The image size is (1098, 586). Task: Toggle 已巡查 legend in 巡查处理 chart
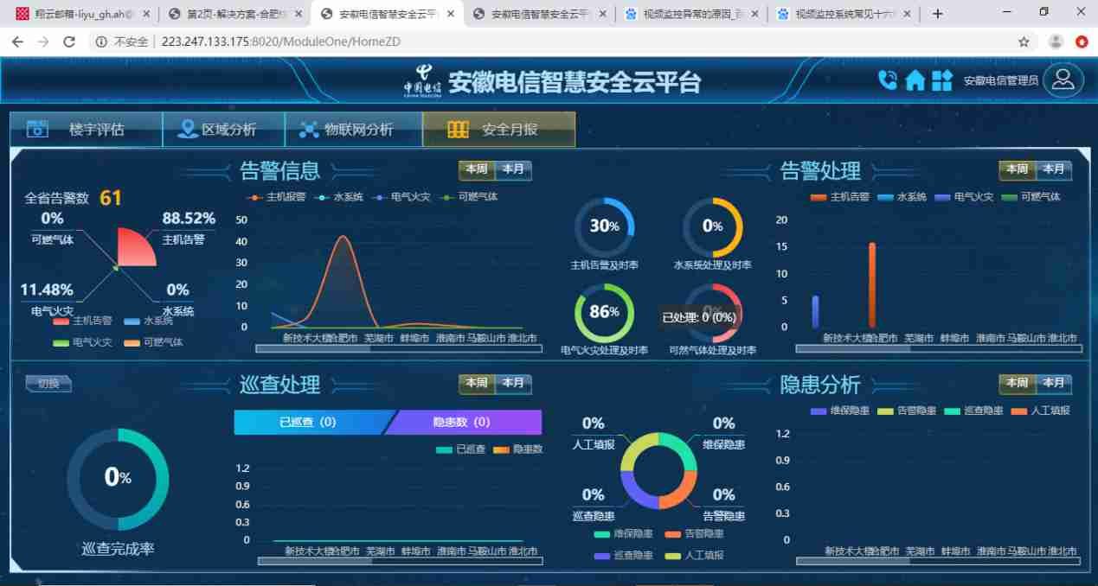click(461, 449)
